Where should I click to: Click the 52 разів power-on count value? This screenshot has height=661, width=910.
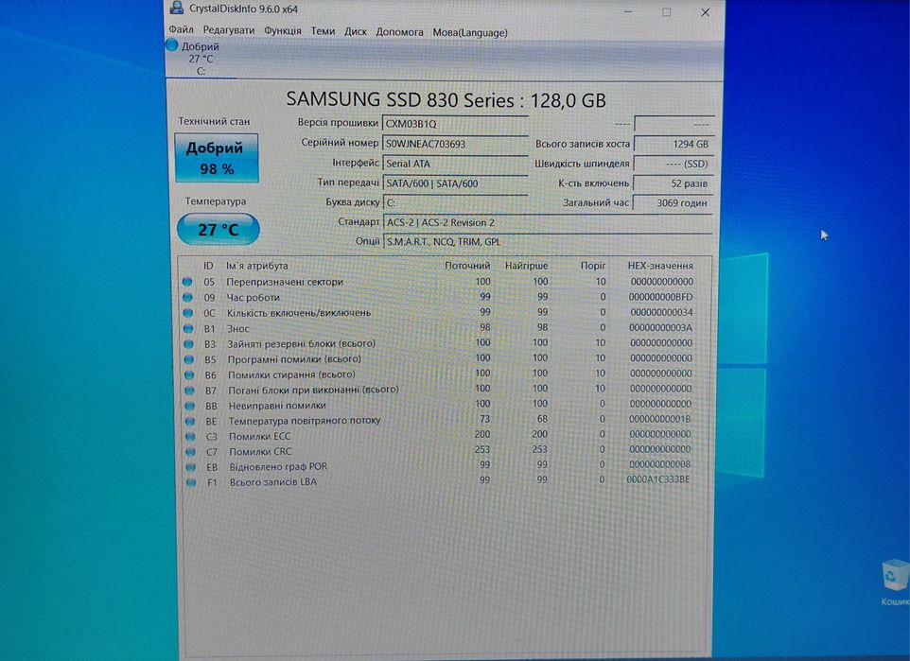click(674, 183)
